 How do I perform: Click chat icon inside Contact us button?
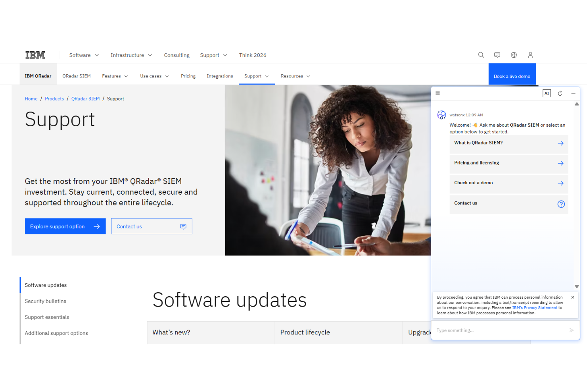tap(183, 226)
